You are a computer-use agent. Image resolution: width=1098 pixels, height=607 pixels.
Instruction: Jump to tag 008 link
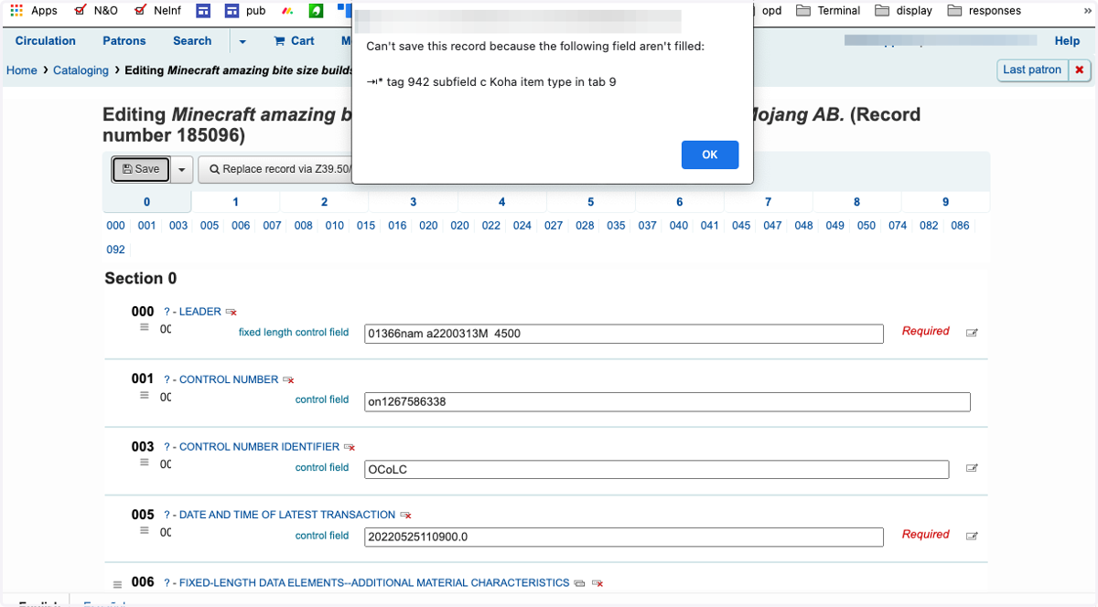pyautogui.click(x=304, y=226)
